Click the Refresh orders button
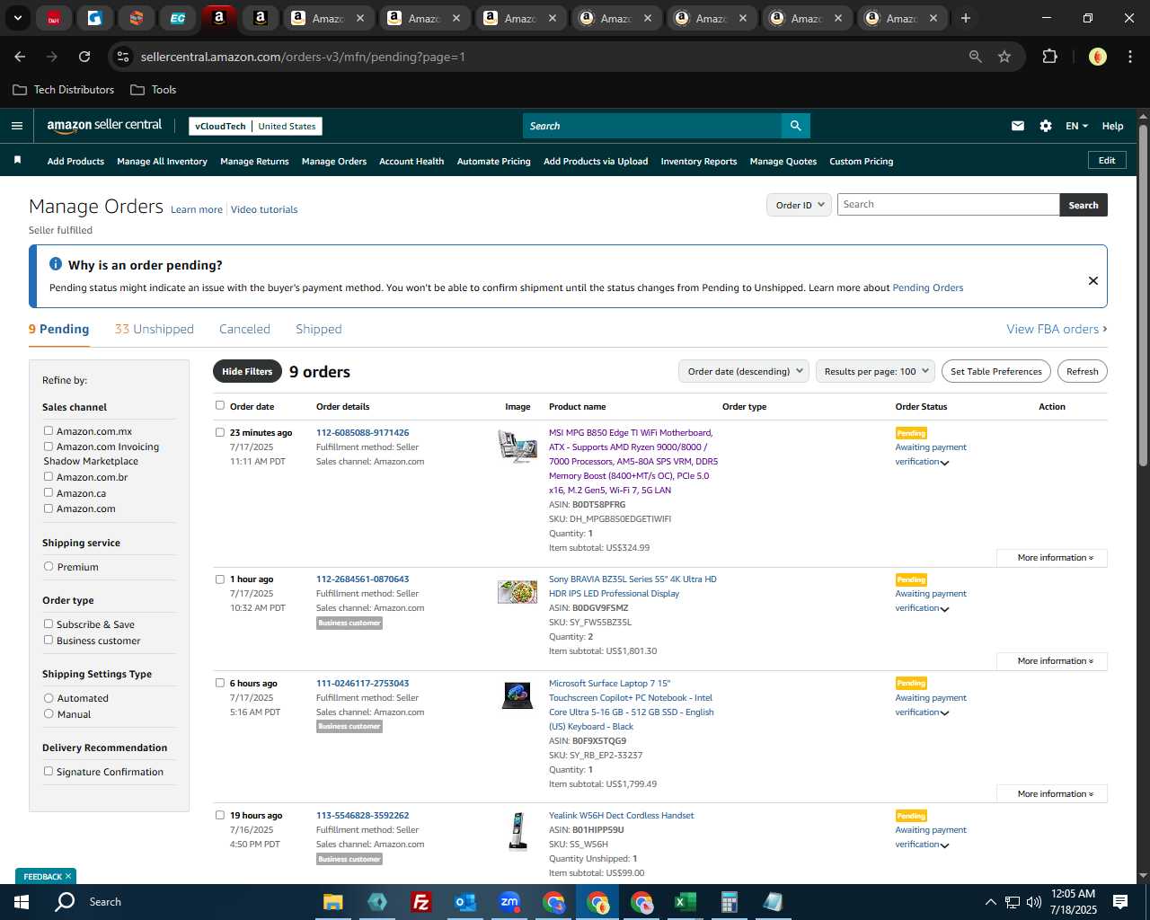The image size is (1150, 920). click(x=1082, y=371)
